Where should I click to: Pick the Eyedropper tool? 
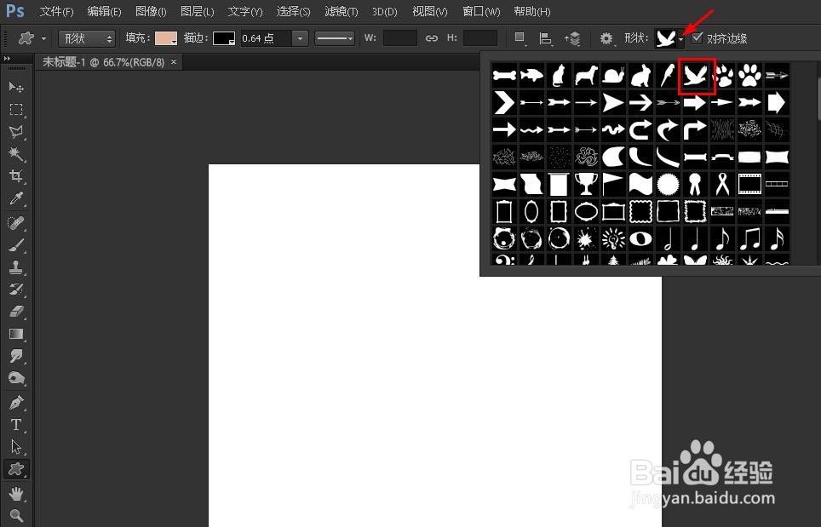(x=16, y=198)
